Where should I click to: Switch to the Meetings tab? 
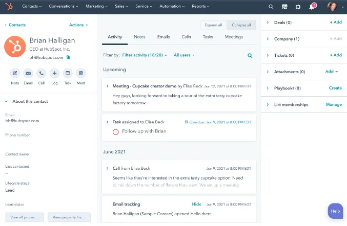pyautogui.click(x=234, y=37)
